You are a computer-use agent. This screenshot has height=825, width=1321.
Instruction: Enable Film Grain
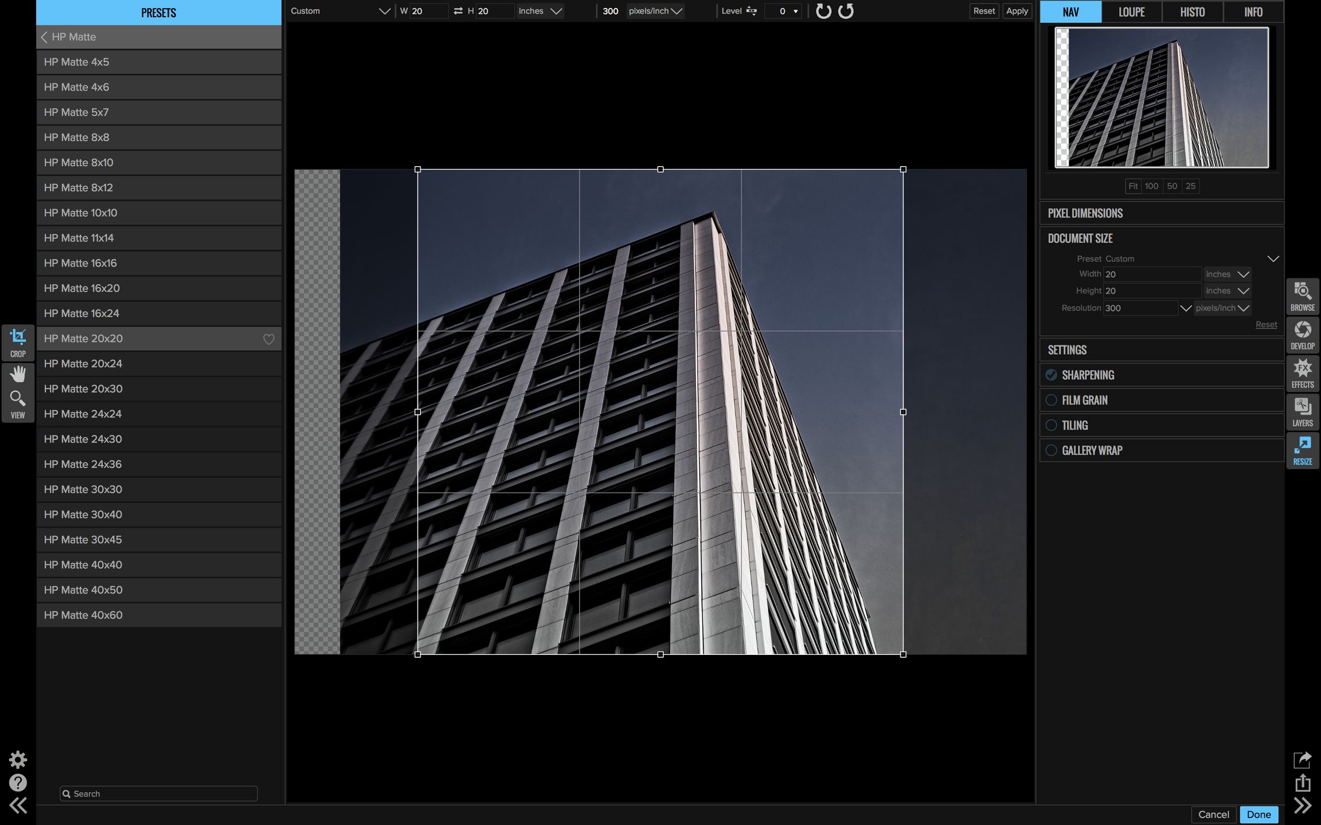(x=1051, y=400)
